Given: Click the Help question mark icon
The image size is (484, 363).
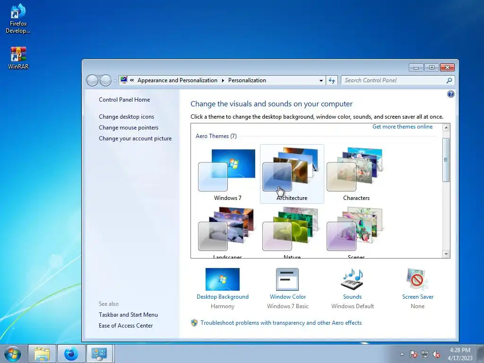Looking at the screenshot, I should click(x=450, y=94).
